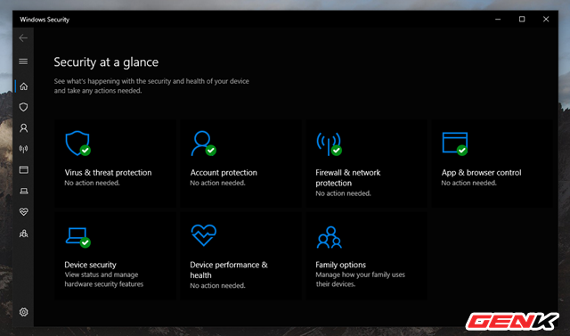Open Device security laptop sidebar icon

tap(24, 191)
